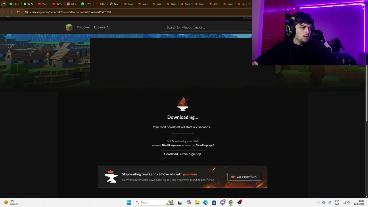This screenshot has height=207, width=368.
Task: Click the Downloading... heading text
Action: 183,117
